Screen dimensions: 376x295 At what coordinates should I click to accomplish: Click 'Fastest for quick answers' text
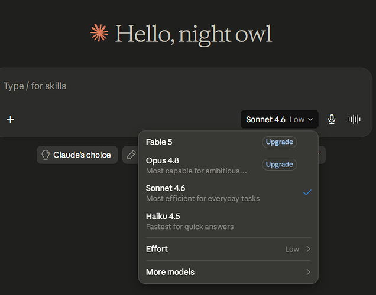pos(190,227)
